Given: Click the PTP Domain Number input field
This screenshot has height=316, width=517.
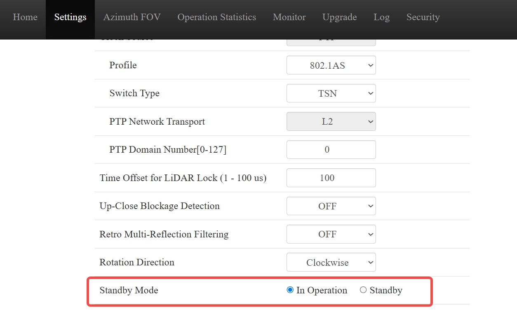Looking at the screenshot, I should click(x=331, y=149).
